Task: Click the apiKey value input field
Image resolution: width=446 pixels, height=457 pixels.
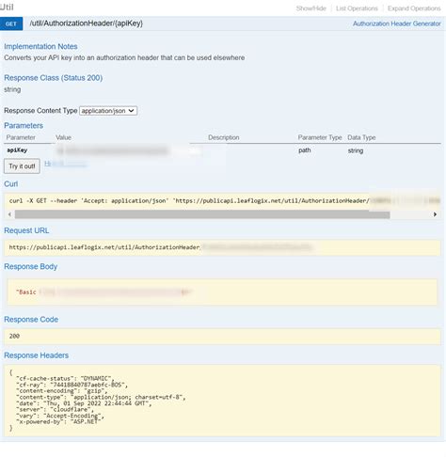Action: click(x=129, y=150)
